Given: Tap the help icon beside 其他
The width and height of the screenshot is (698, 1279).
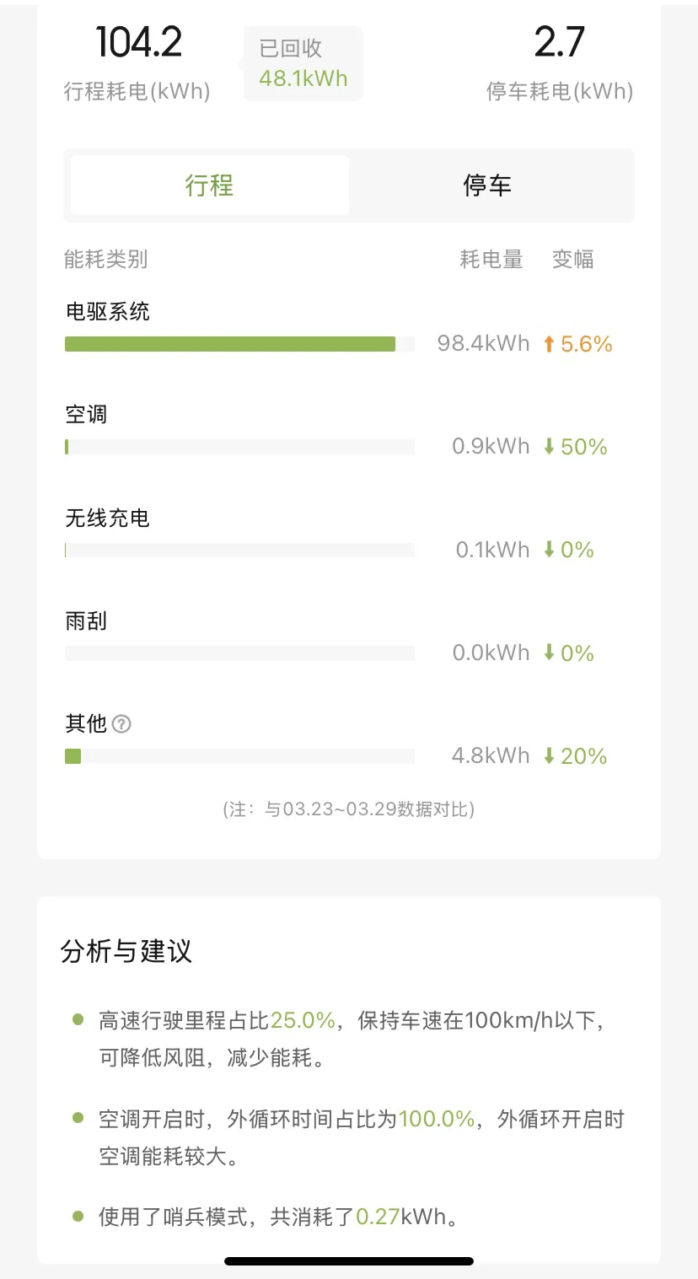Looking at the screenshot, I should point(121,724).
